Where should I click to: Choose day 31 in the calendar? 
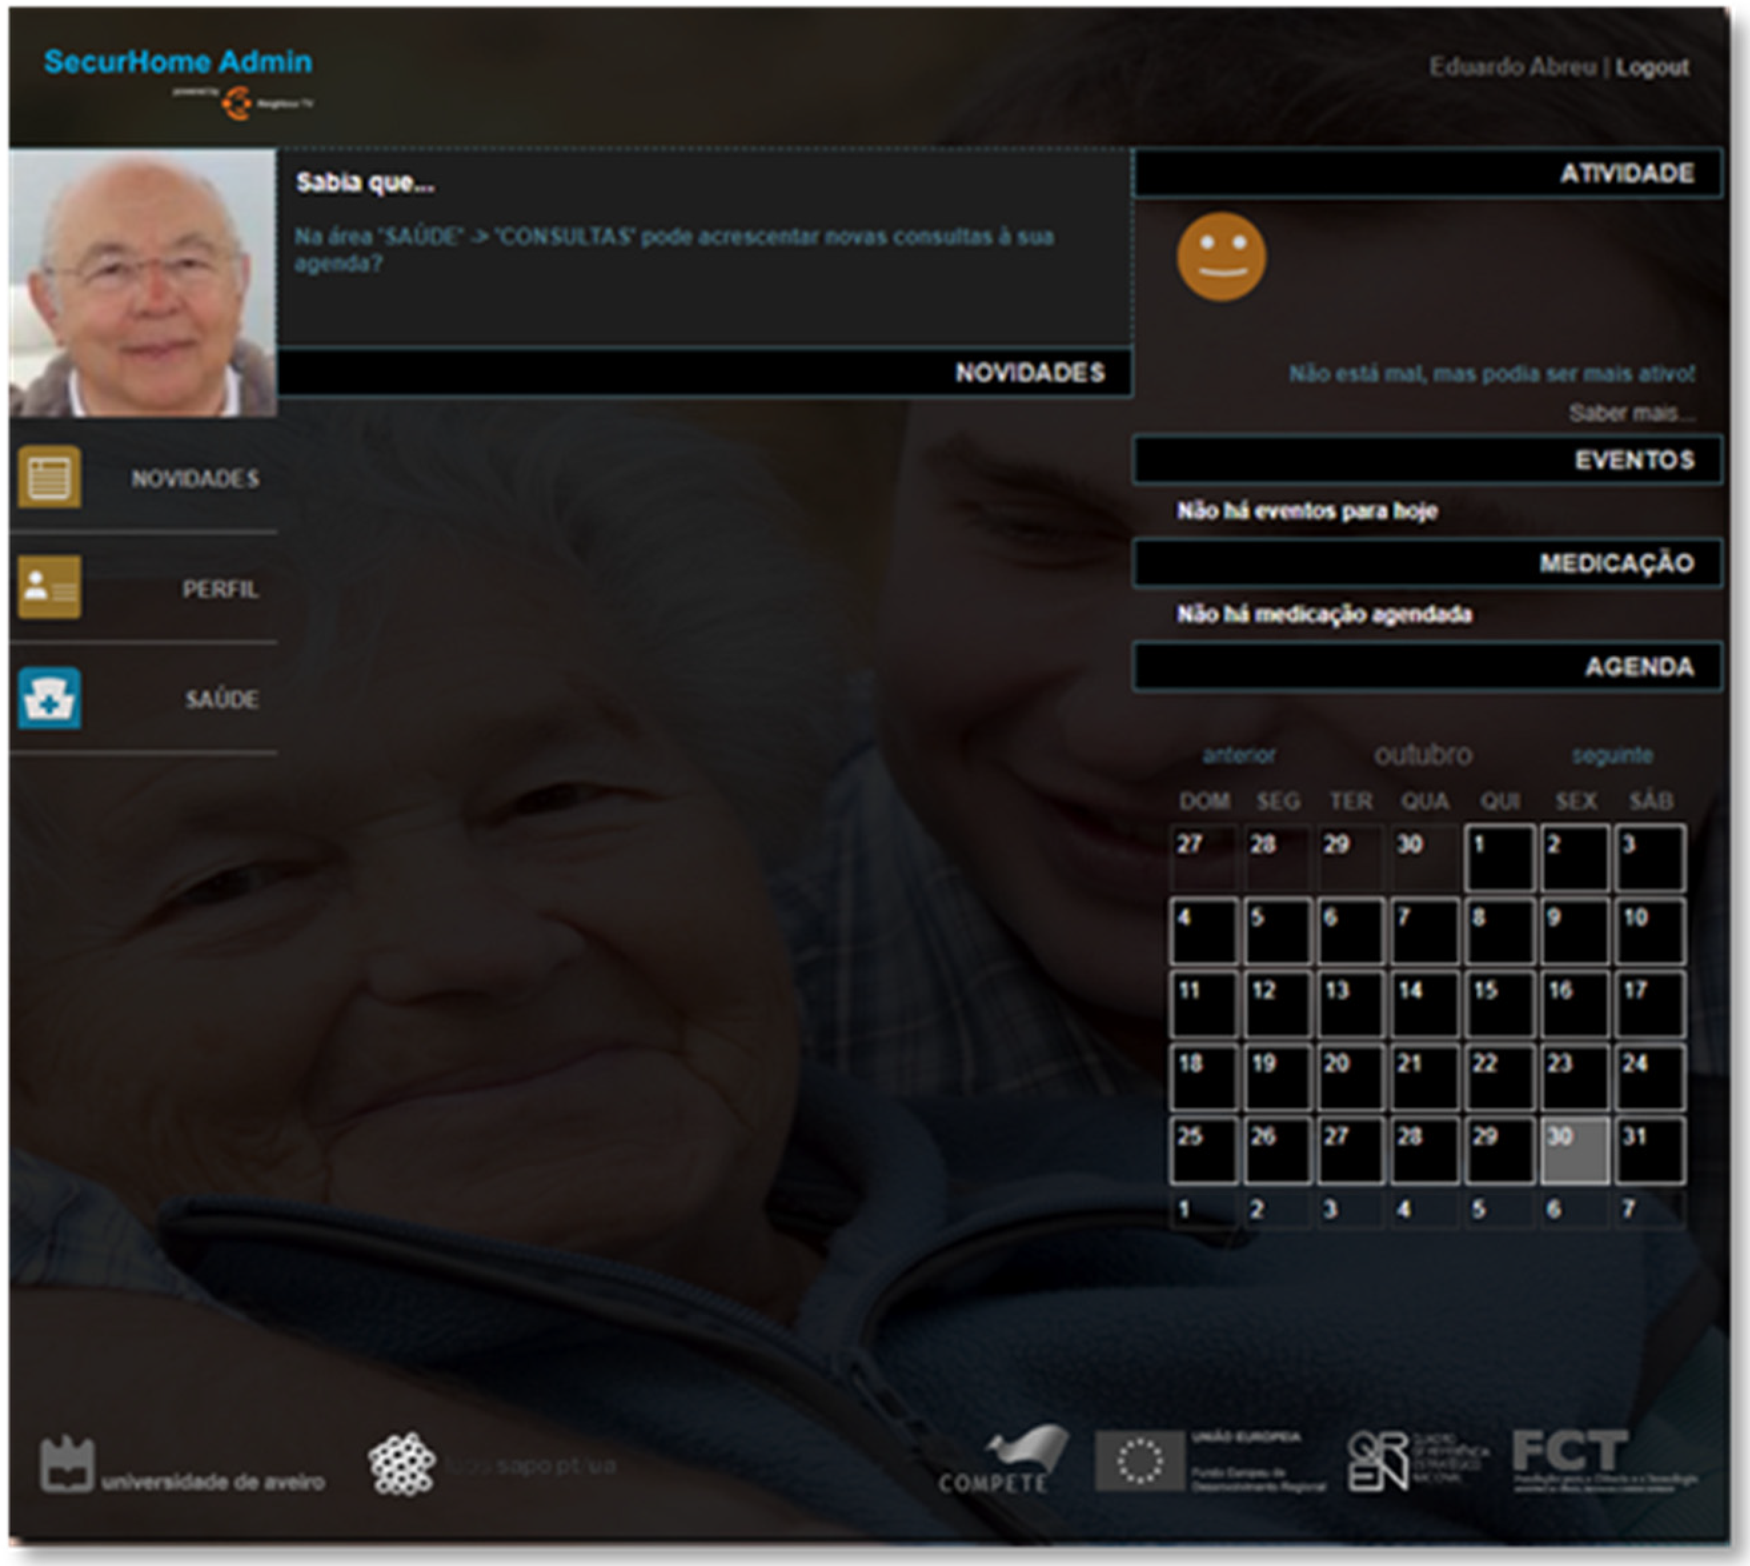[1649, 1151]
